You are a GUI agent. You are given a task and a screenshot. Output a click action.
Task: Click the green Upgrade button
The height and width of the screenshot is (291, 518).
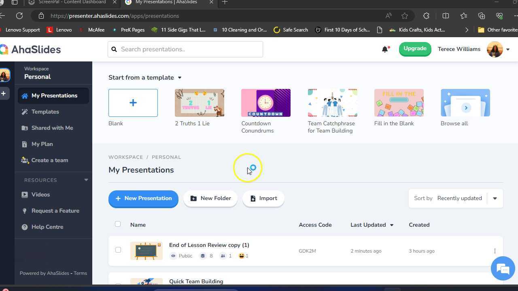(x=415, y=49)
